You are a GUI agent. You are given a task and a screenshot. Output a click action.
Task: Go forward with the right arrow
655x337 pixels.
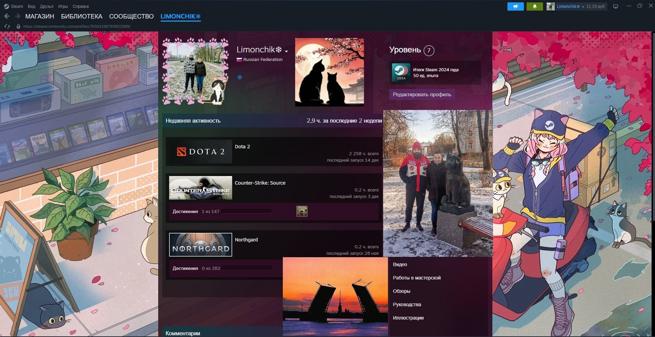tap(18, 16)
